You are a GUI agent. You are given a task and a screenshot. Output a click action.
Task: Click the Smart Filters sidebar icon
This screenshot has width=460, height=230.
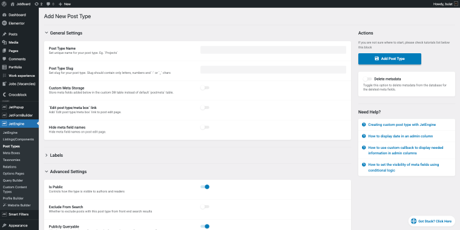[4, 214]
